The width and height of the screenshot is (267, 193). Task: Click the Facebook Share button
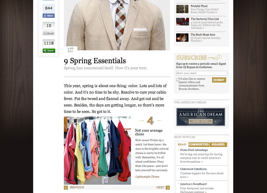coord(48,16)
